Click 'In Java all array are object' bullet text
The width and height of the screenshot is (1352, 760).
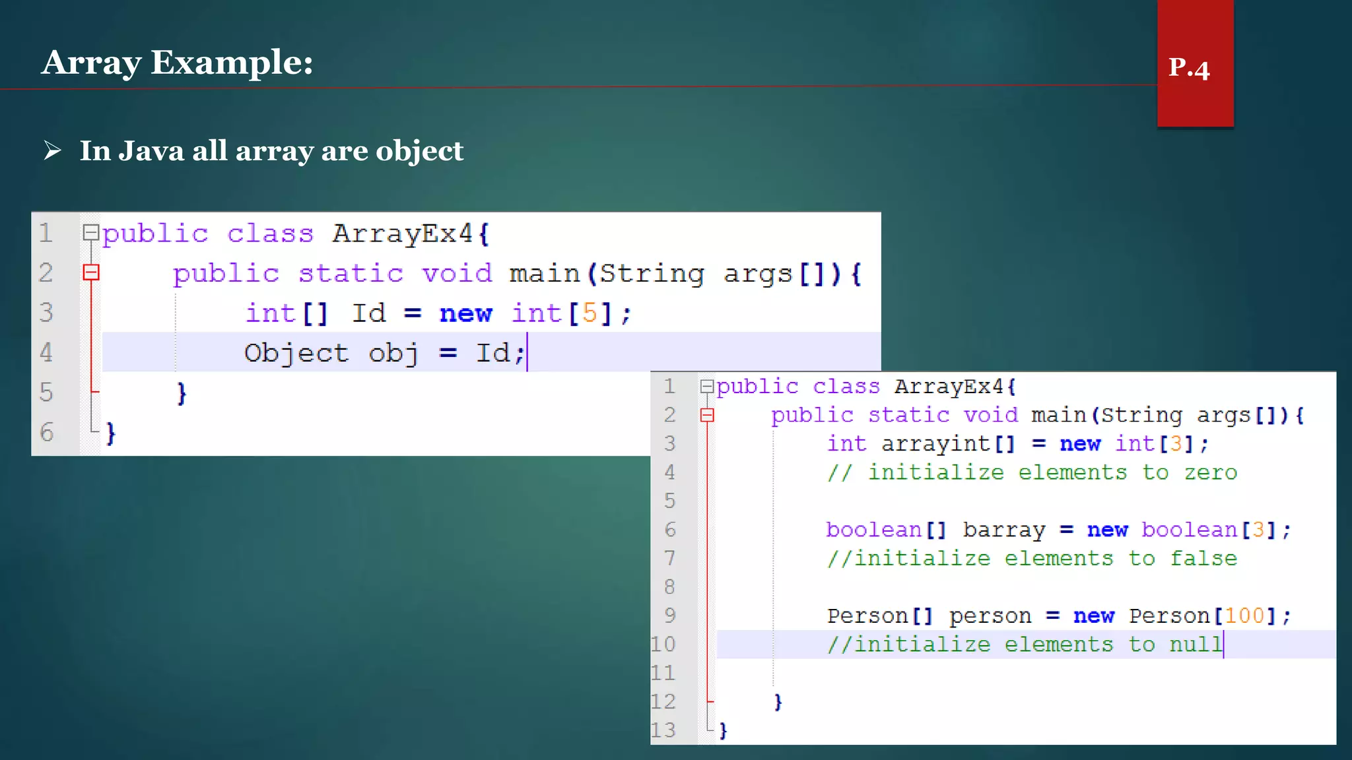tap(271, 151)
